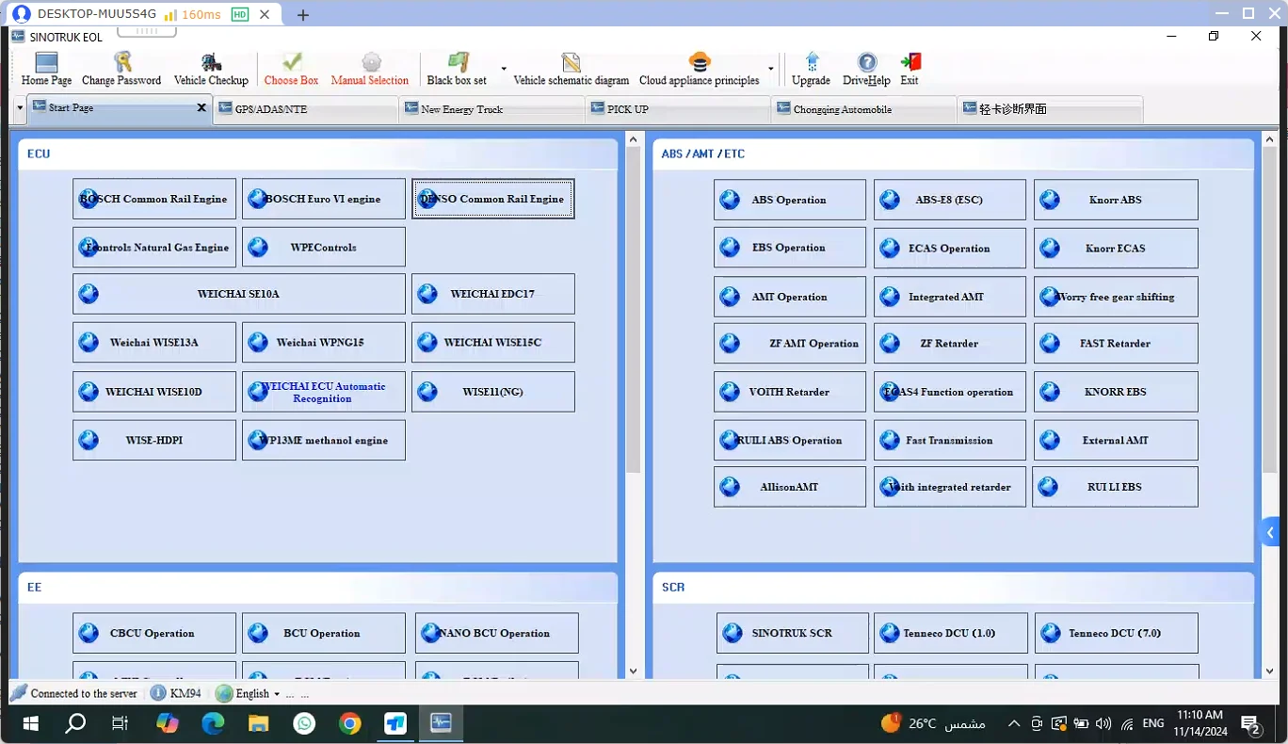Select DENSO Common Rail Engine

point(493,199)
